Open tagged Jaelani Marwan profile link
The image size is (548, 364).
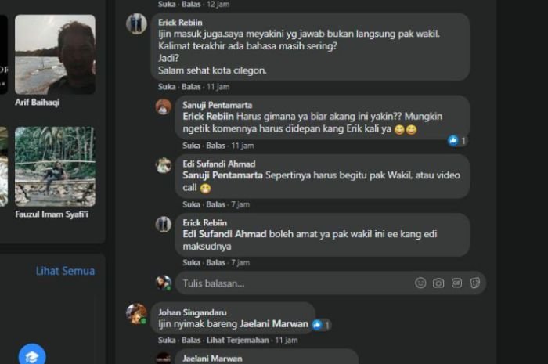click(x=274, y=324)
